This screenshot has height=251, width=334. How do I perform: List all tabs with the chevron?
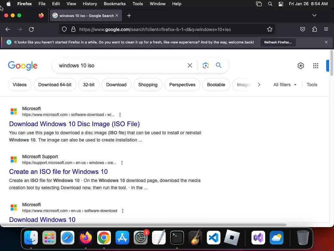click(314, 15)
